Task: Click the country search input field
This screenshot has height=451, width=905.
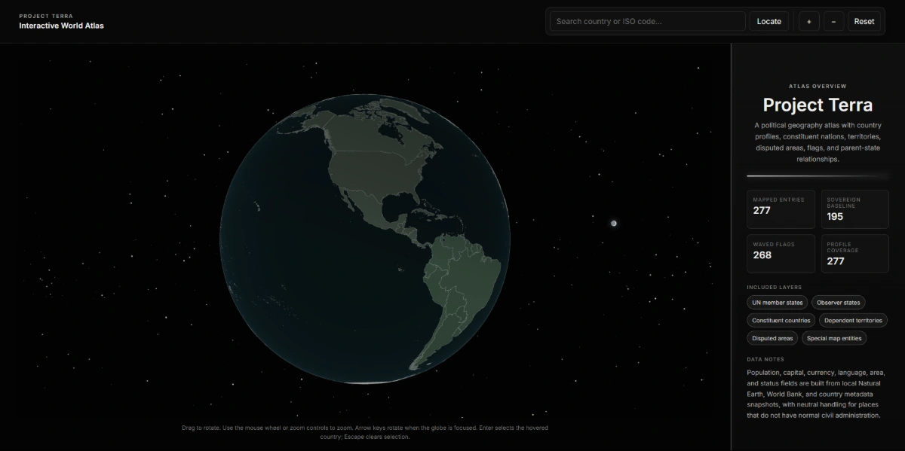Action: click(x=647, y=21)
